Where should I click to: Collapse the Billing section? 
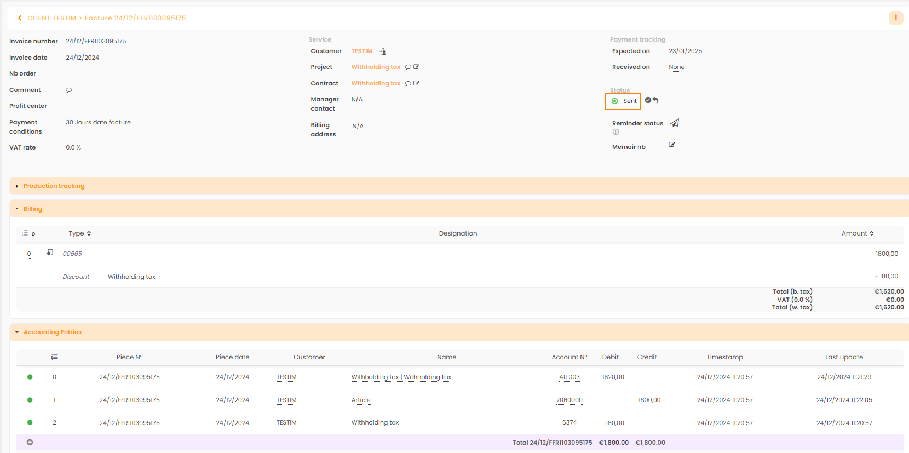32,209
